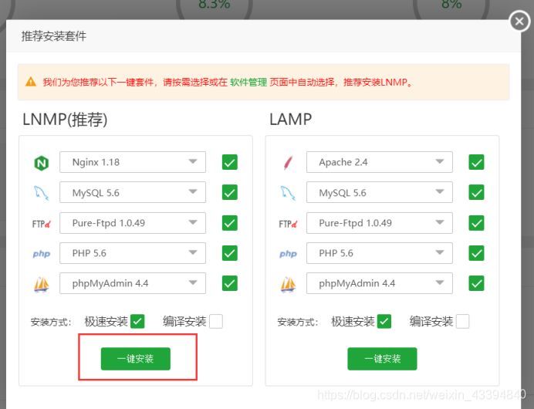Click 一键安装 button under LAMP
Image resolution: width=534 pixels, height=409 pixels.
pos(382,359)
